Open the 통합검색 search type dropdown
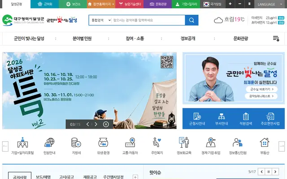Image resolution: width=287 pixels, height=179 pixels. tap(101, 20)
